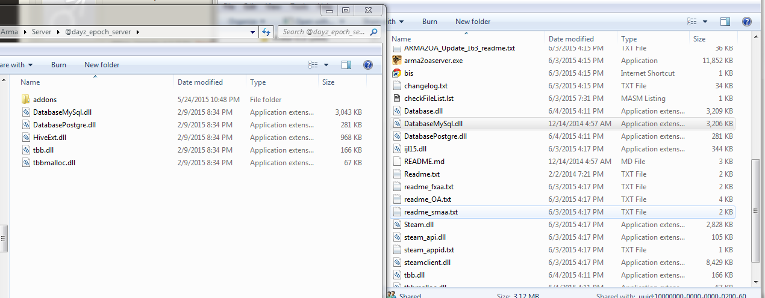The image size is (765, 298).
Task: Select DatabaseMySql.dll in right window
Action: pos(563,124)
